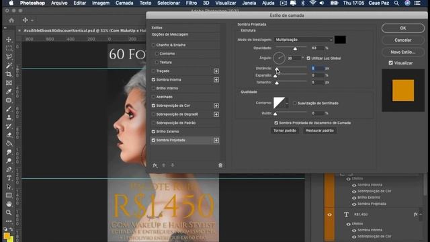The width and height of the screenshot is (430, 242).
Task: Open the fx menu at dialog bottom
Action: point(155,165)
